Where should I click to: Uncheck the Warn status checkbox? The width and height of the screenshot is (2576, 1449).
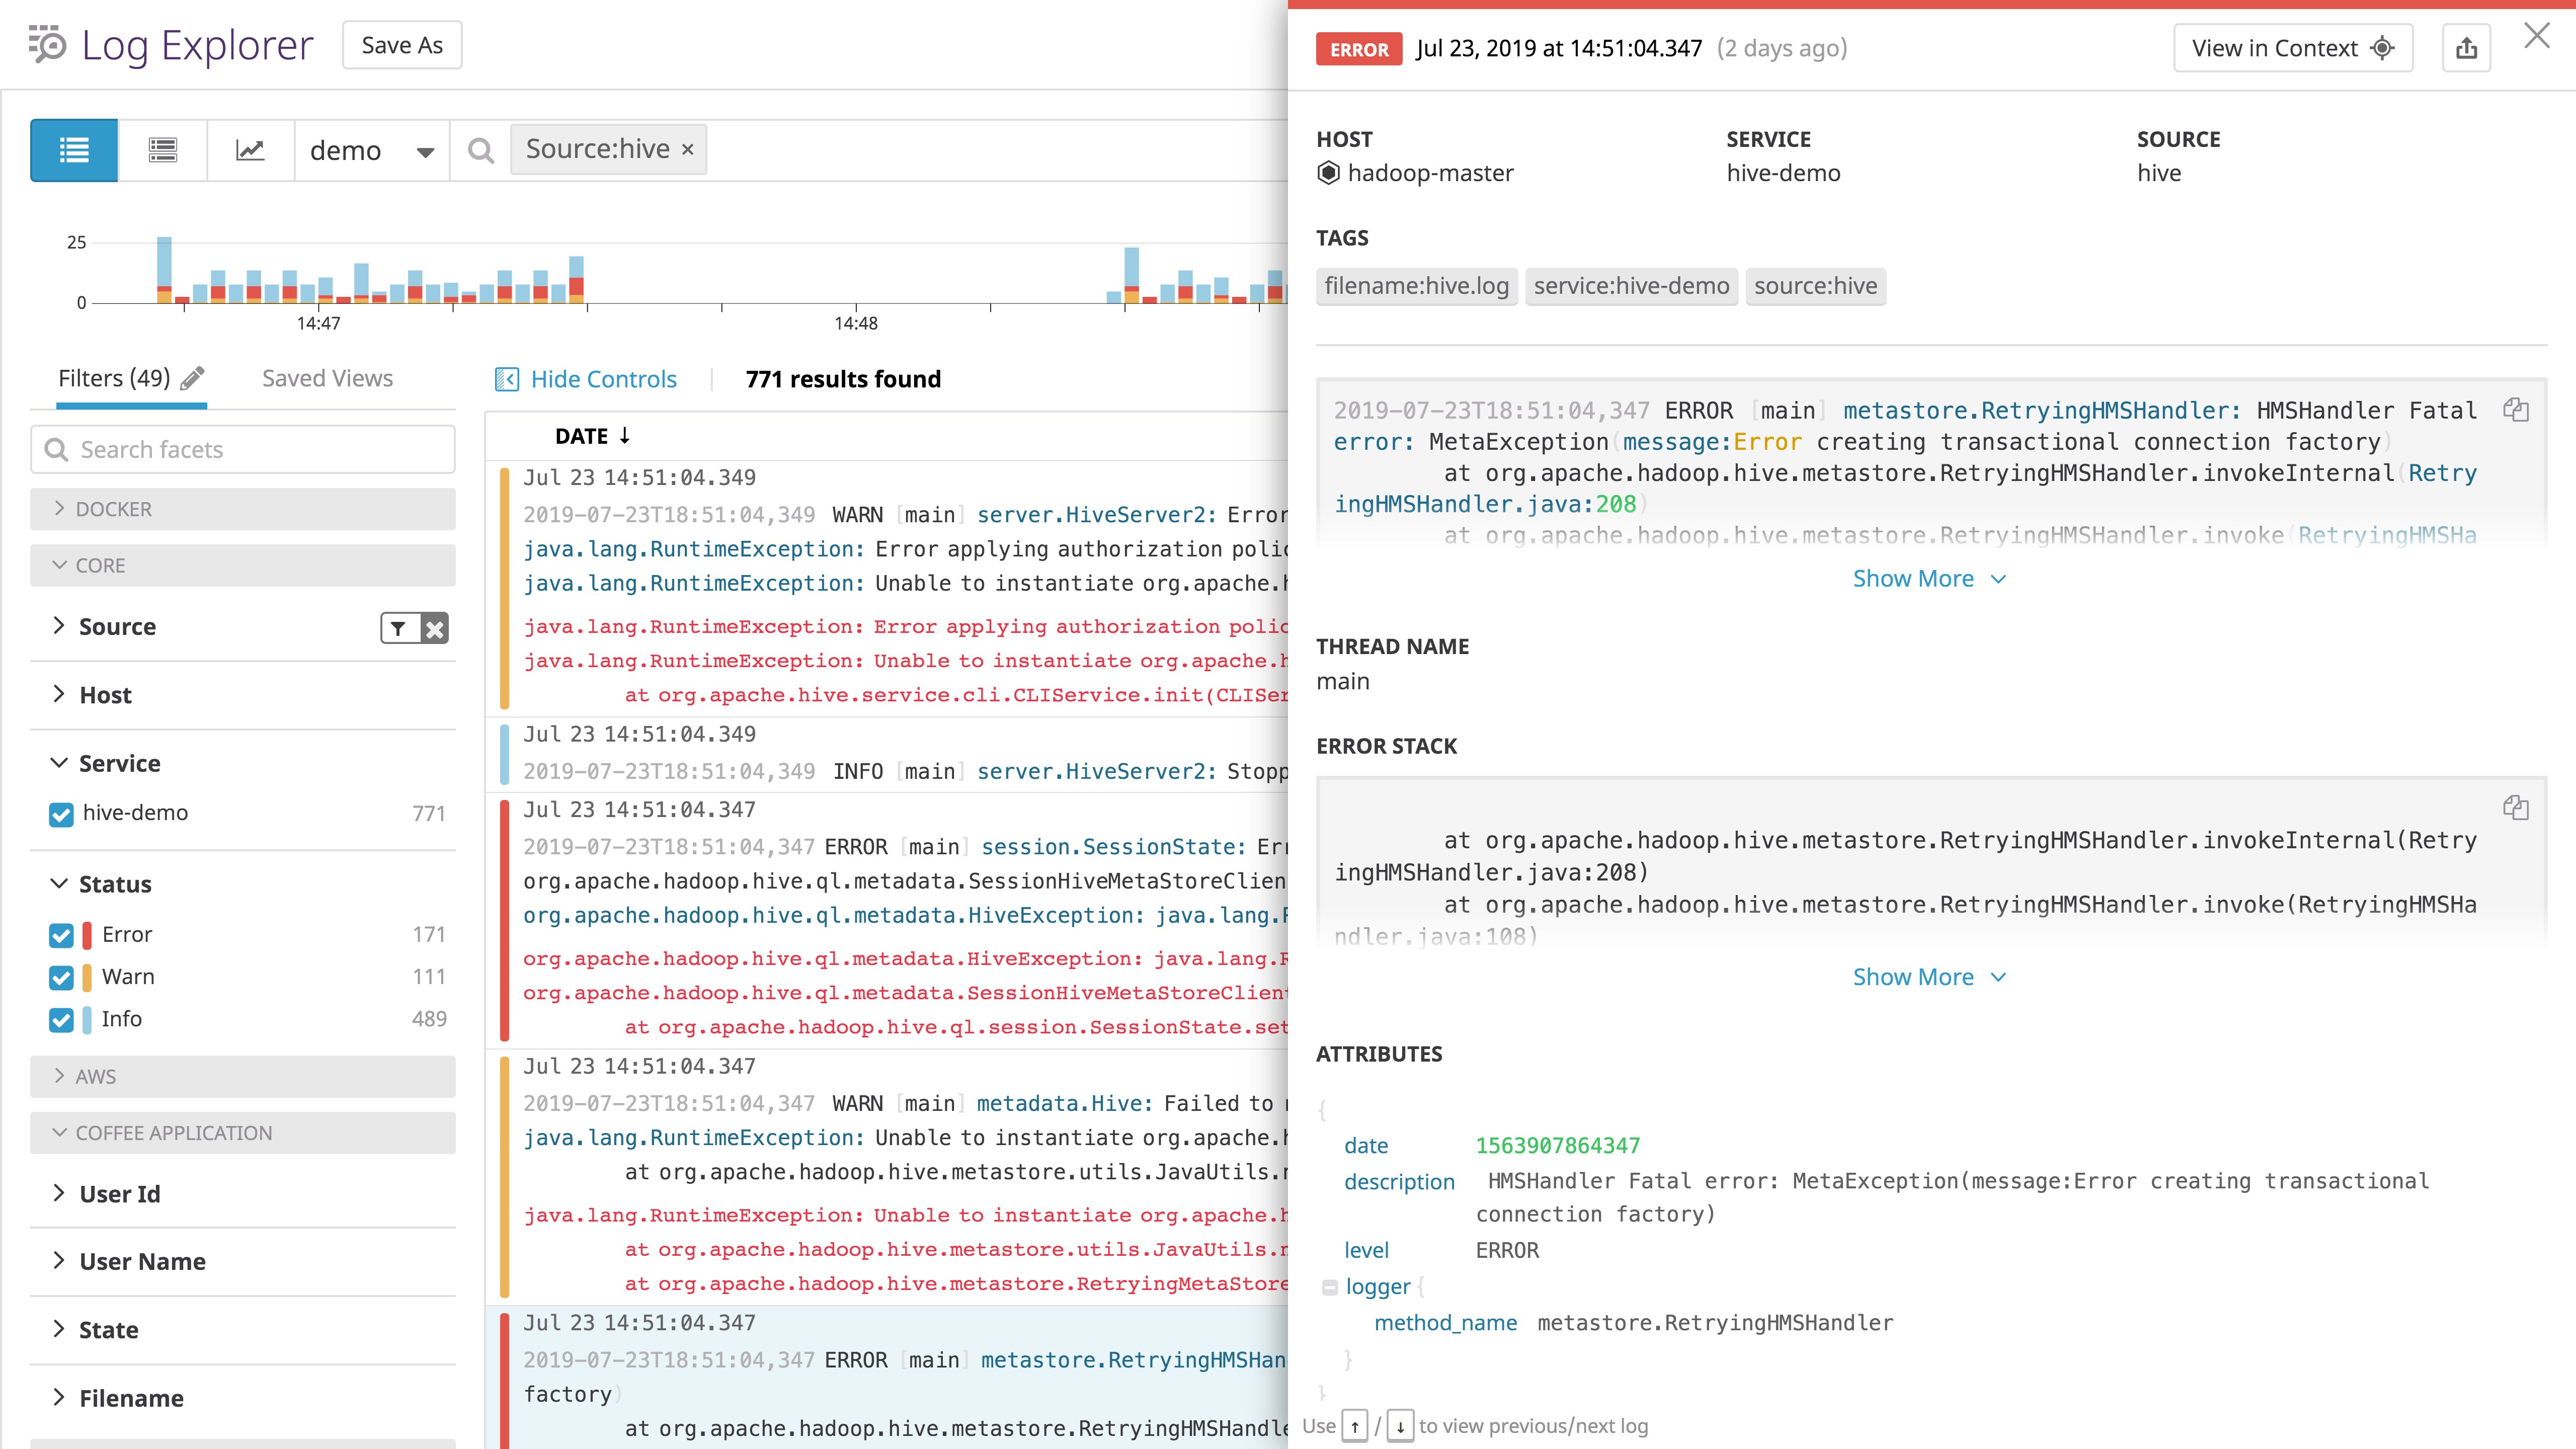pos(61,977)
